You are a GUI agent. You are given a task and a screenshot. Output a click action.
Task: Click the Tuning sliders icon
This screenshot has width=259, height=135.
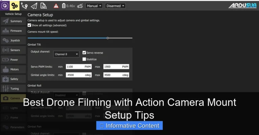pos(6,88)
